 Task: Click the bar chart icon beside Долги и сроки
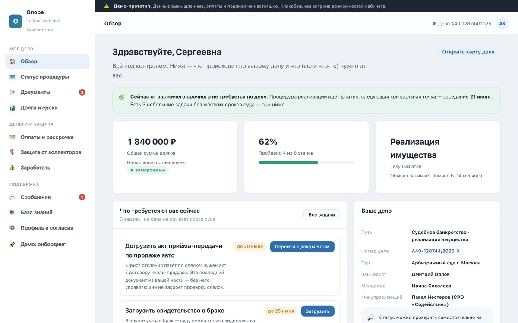coord(13,108)
